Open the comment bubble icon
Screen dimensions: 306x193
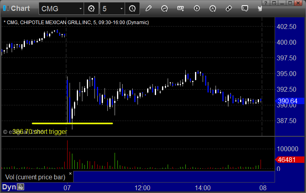[x=244, y=8]
